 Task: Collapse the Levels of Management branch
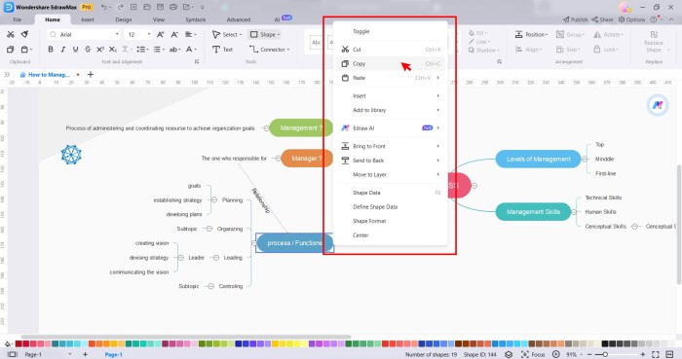click(x=585, y=160)
